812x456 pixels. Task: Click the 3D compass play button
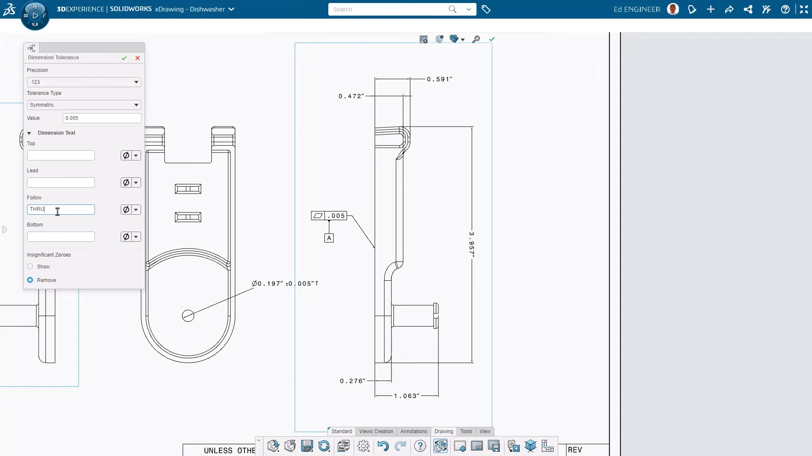click(35, 16)
